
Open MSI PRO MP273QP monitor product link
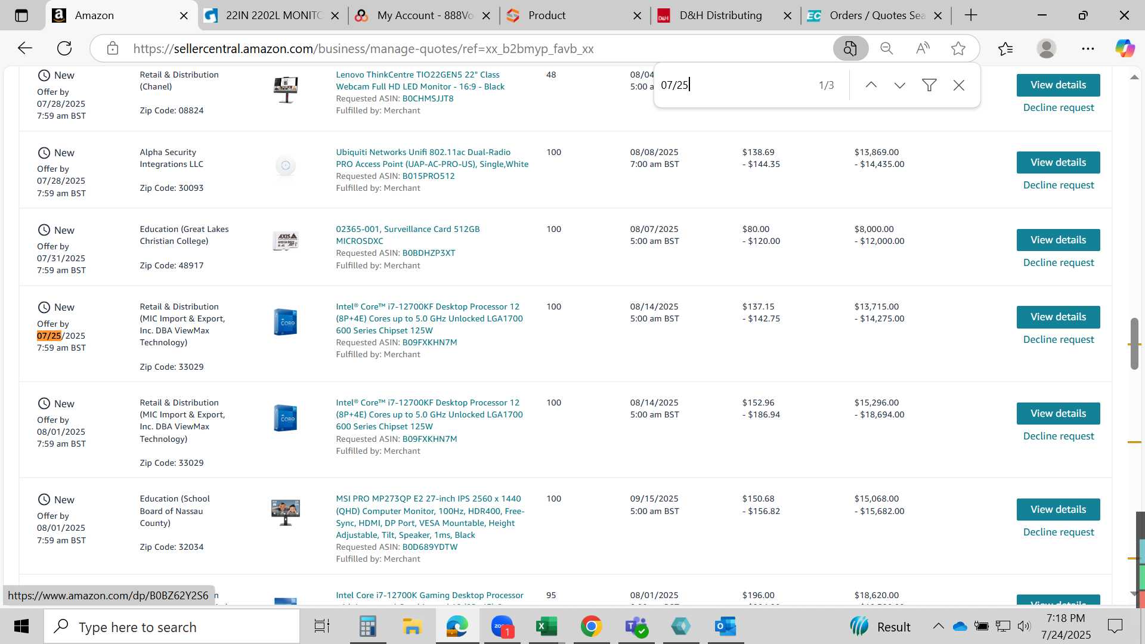(x=430, y=516)
